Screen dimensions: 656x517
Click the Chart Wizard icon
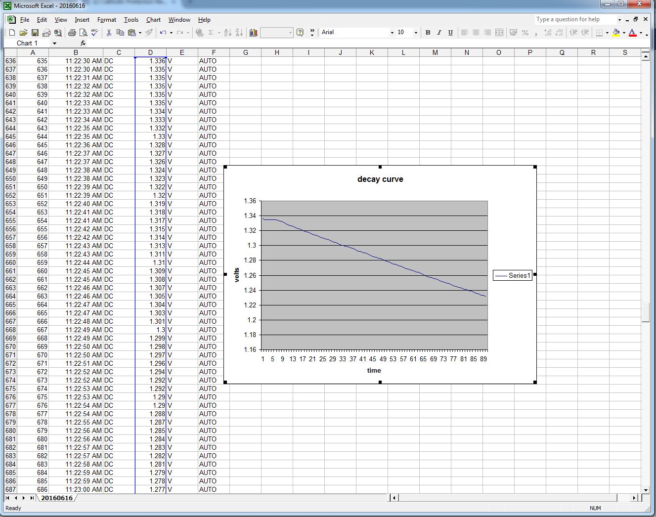[x=254, y=33]
